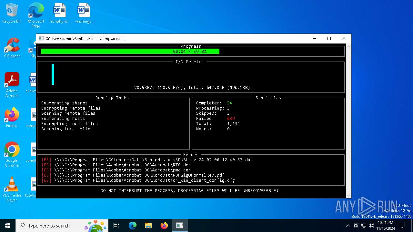Open the clock showing 10:21 PM
The width and height of the screenshot is (413, 232).
(x=386, y=226)
